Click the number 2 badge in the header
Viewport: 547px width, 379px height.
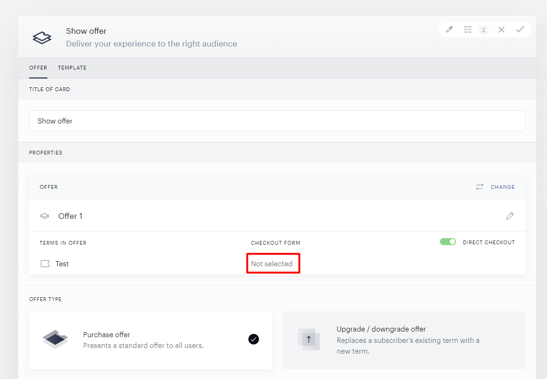pos(483,30)
